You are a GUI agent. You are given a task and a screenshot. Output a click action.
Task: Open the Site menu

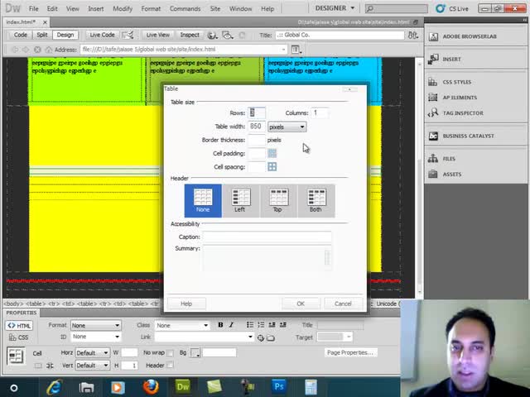(215, 9)
